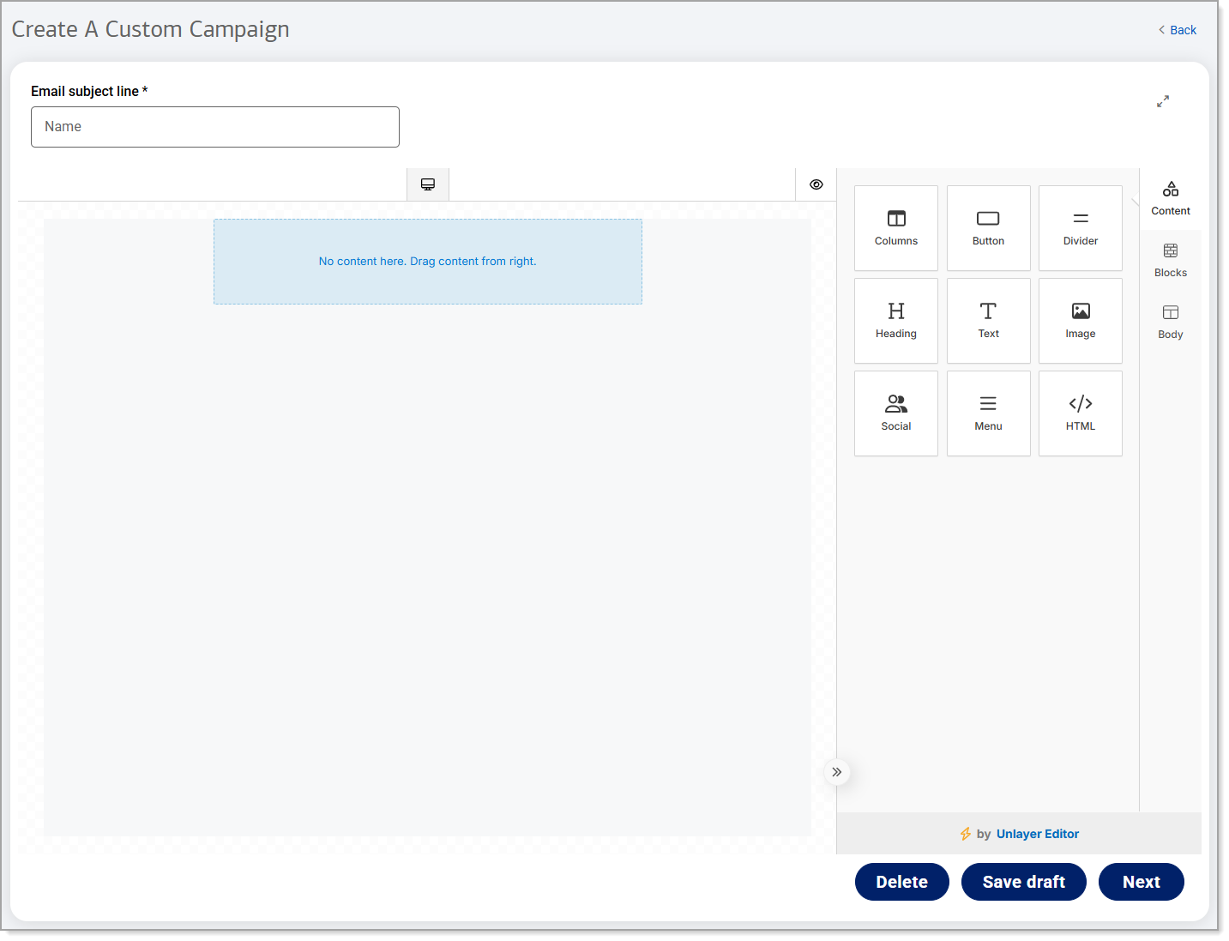The image size is (1229, 941).
Task: Pick the Menu content block
Action: 988,413
